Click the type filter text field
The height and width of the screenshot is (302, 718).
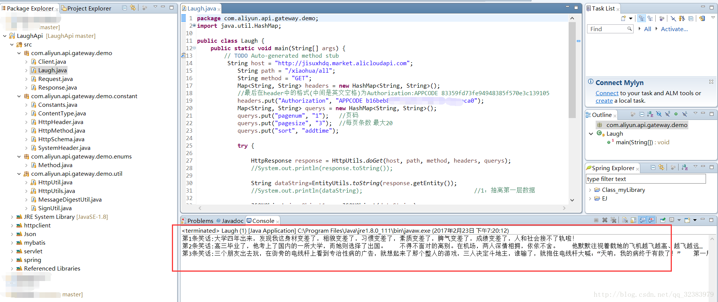[646, 179]
